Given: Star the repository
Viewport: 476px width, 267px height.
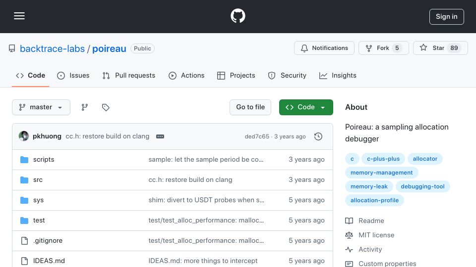Looking at the screenshot, I should pyautogui.click(x=440, y=48).
